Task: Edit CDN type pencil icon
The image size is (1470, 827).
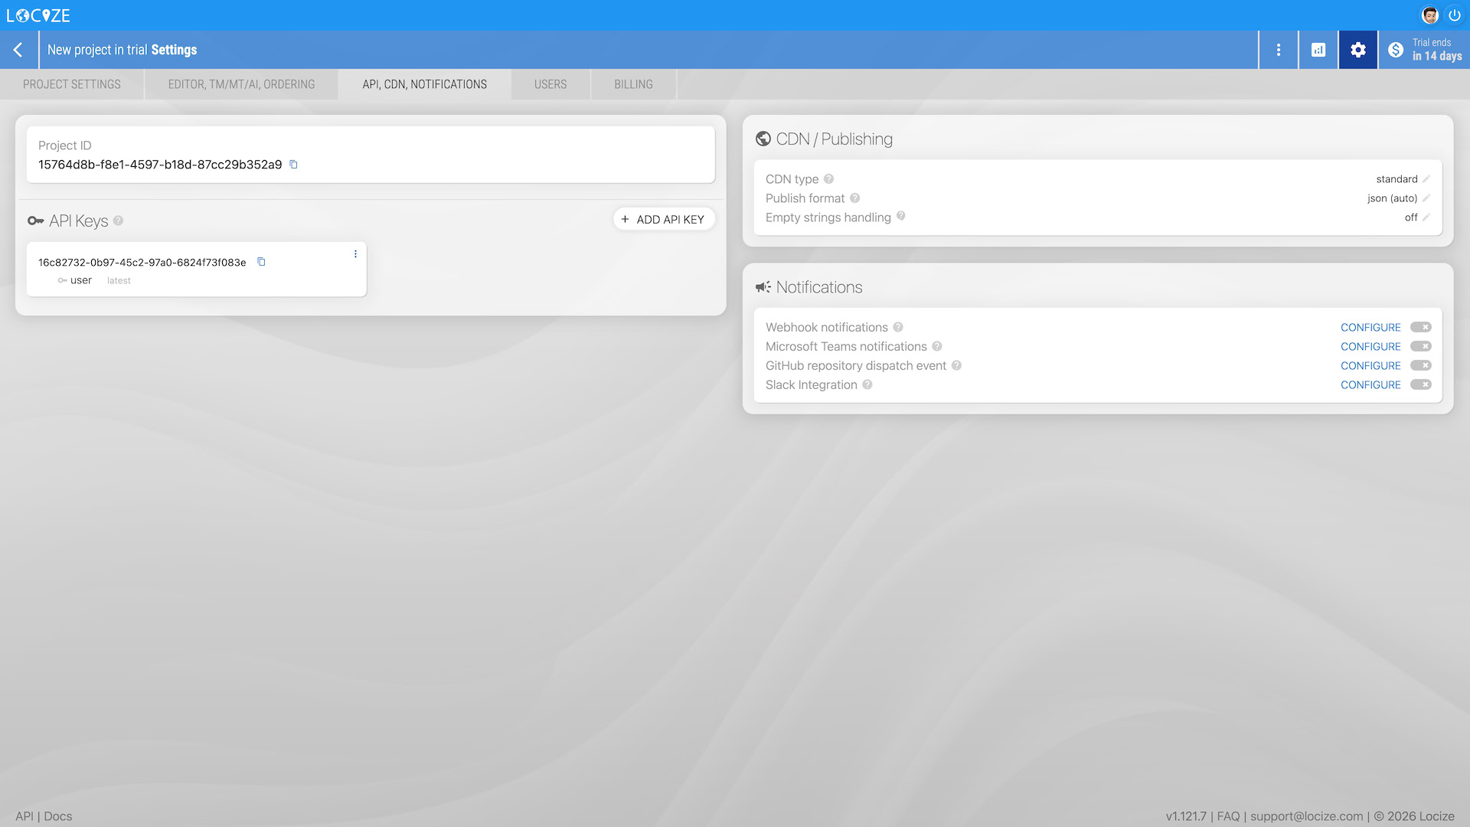Action: 1426,179
